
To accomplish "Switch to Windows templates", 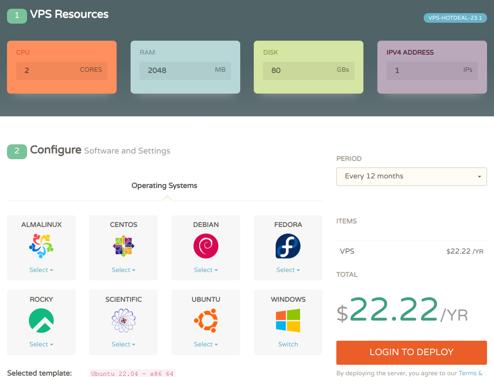I will [288, 344].
